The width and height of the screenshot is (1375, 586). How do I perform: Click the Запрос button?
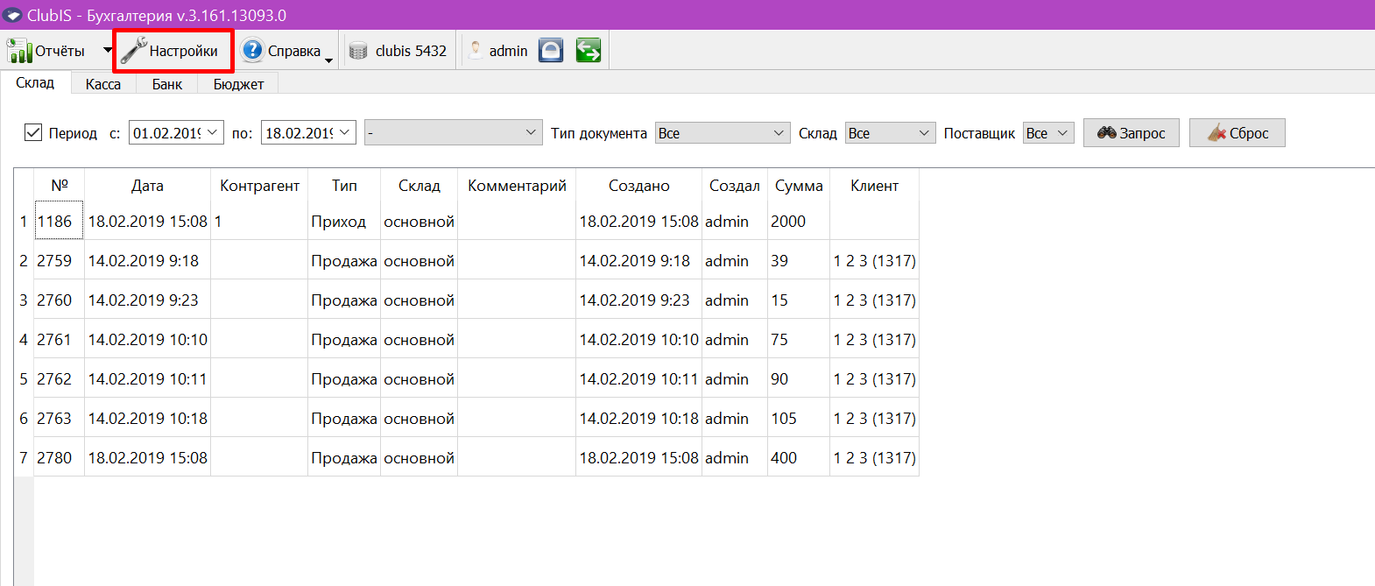1132,132
